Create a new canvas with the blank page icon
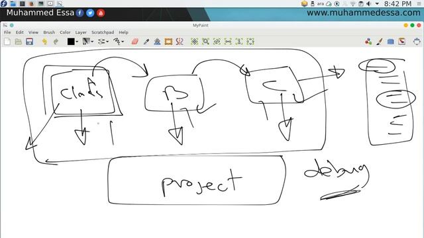Viewport: 424px width, 238px height. click(x=7, y=42)
